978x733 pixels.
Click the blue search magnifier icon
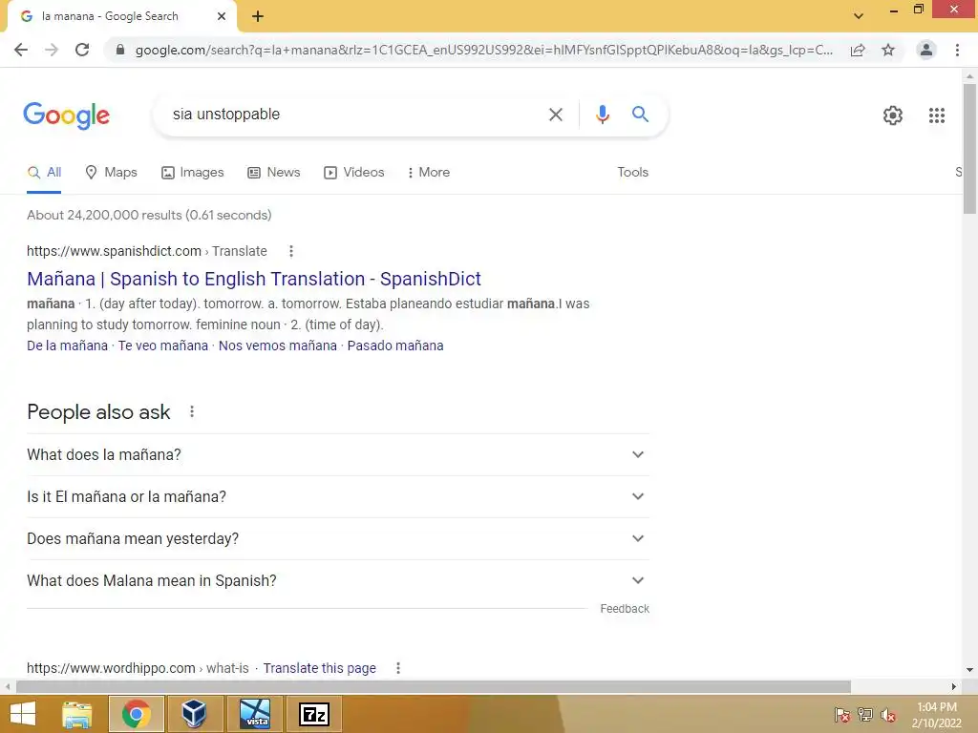tap(640, 115)
